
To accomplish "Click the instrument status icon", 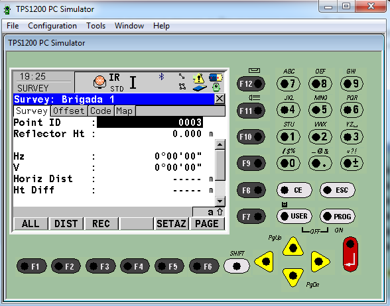I will coord(216,87).
